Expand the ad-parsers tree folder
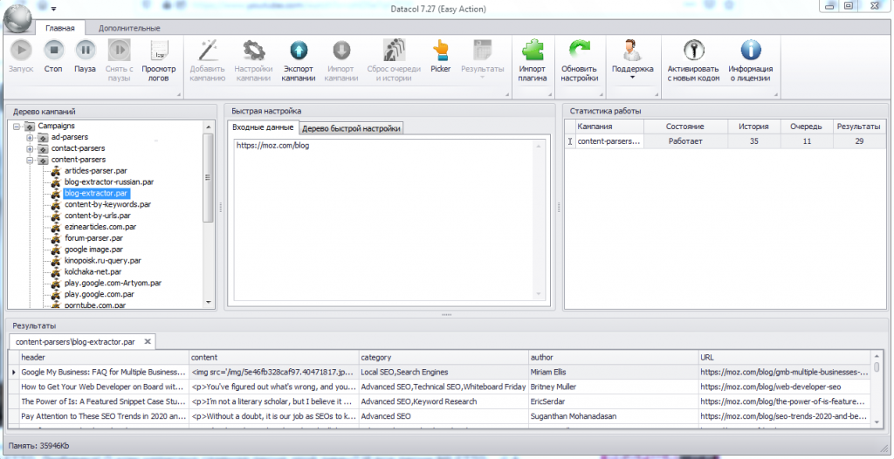This screenshot has height=459, width=894. click(x=31, y=137)
